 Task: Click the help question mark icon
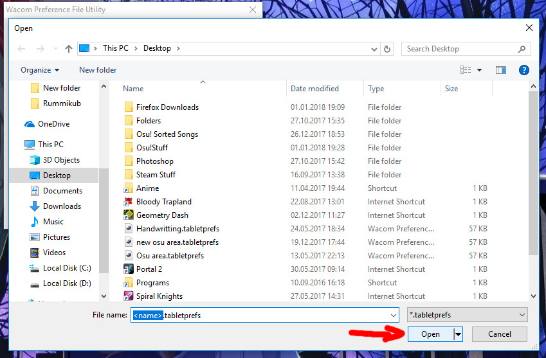click(x=523, y=70)
